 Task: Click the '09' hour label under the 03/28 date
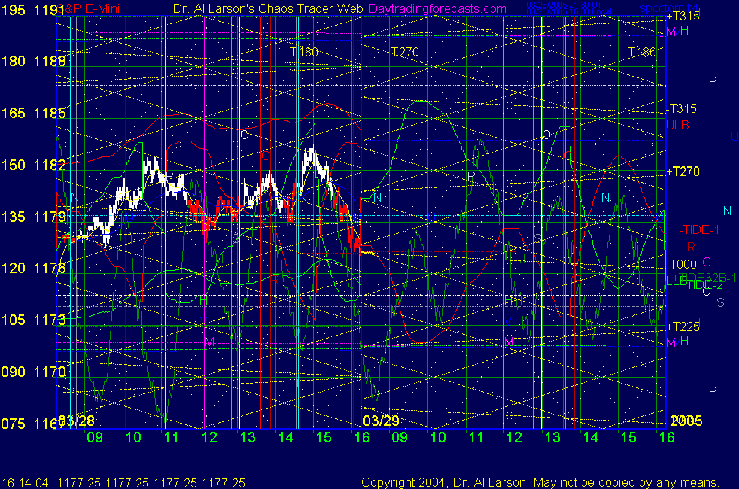coord(95,437)
